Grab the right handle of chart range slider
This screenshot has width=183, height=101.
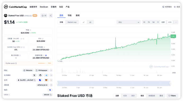(x=170, y=83)
